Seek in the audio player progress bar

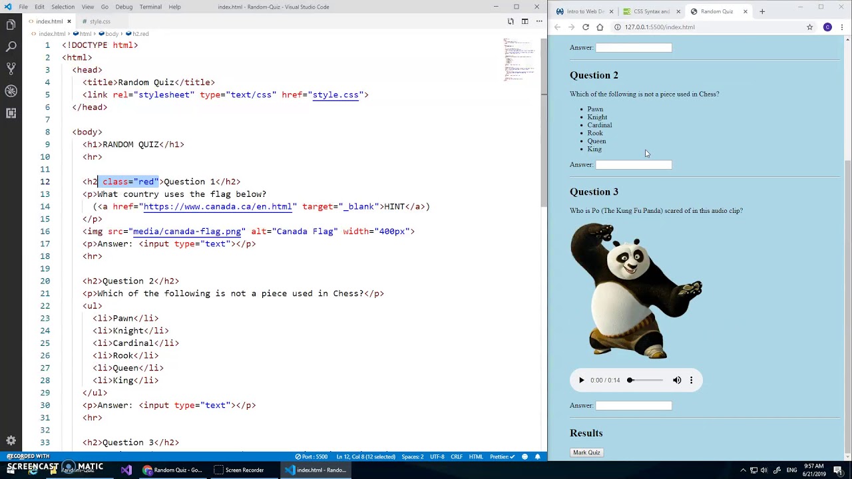click(x=646, y=381)
